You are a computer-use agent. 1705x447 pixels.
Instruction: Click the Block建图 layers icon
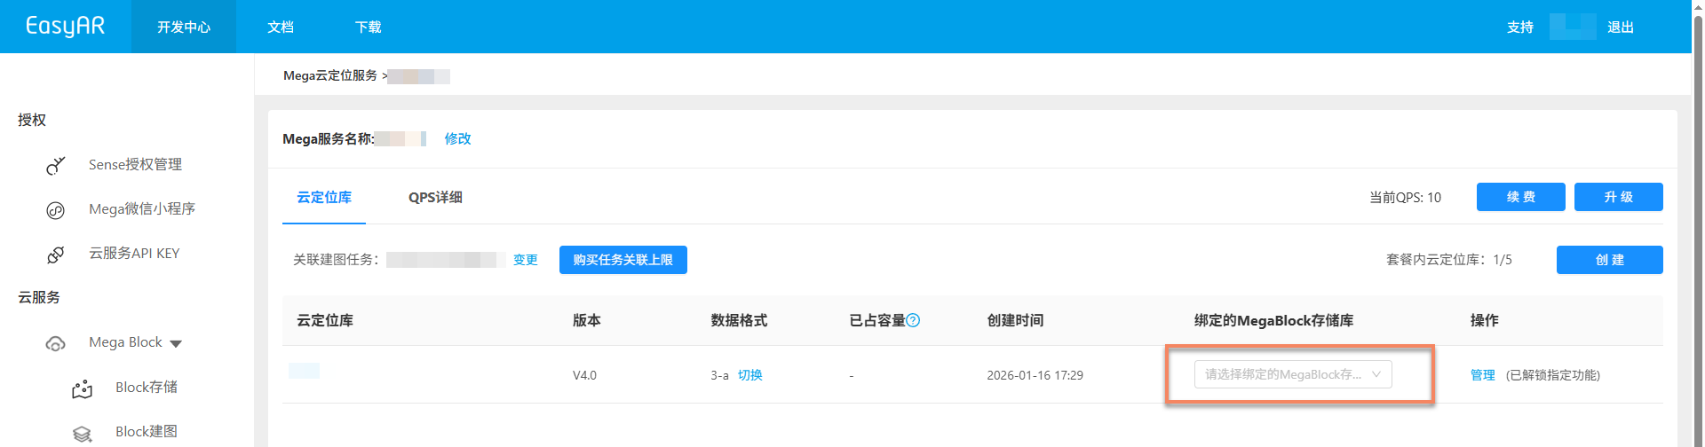pos(83,433)
